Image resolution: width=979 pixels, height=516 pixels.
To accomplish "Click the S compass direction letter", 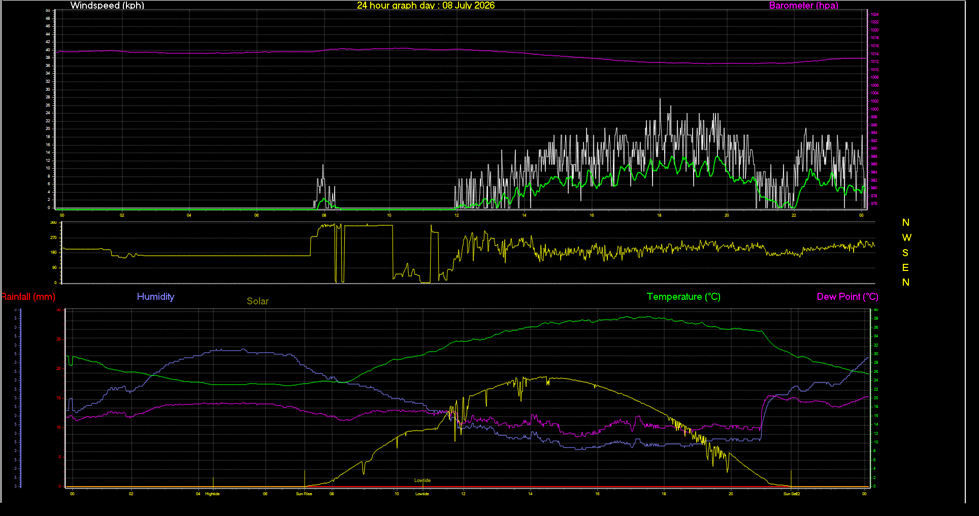I will [x=905, y=253].
